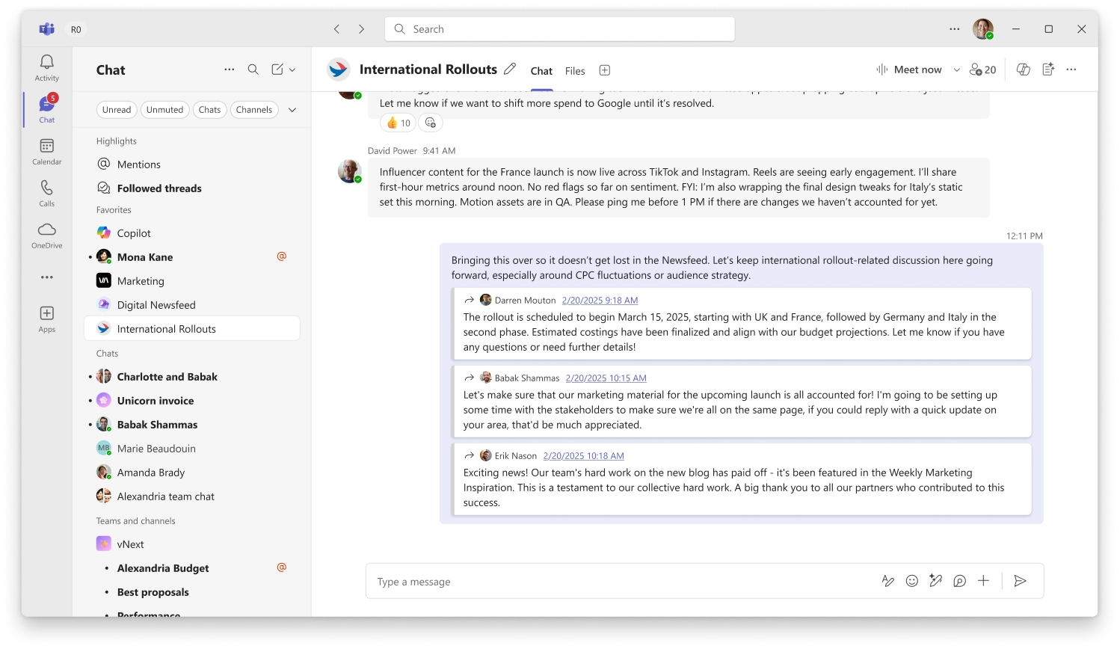
Task: Attach content with the plus icon in compose box
Action: [x=983, y=581]
